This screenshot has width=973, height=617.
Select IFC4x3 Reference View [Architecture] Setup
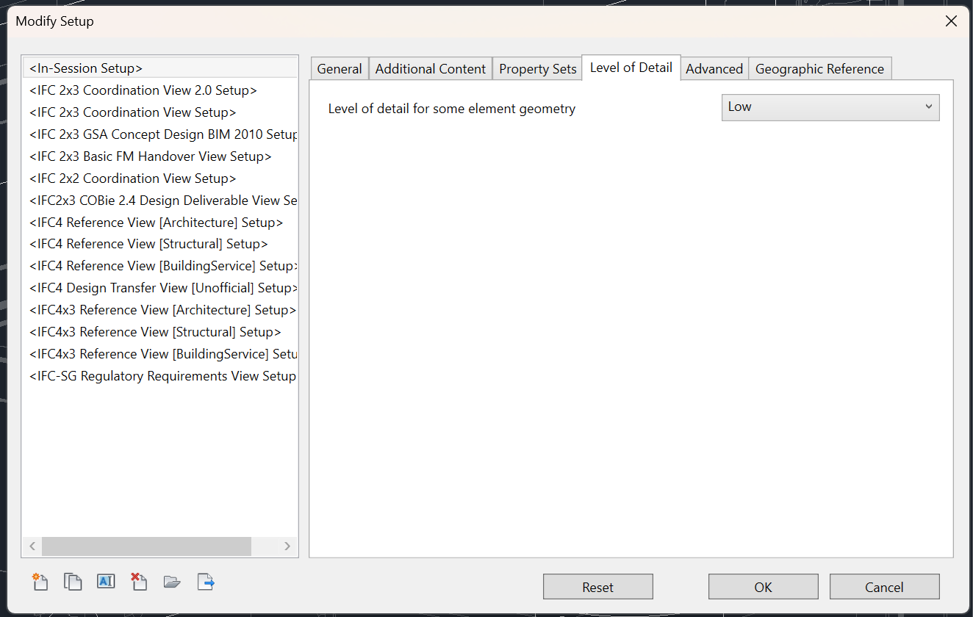tap(160, 310)
